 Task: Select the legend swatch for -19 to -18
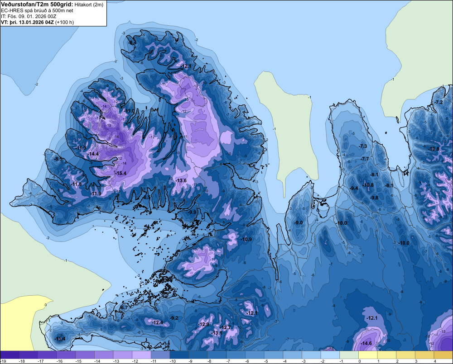pos(10,355)
